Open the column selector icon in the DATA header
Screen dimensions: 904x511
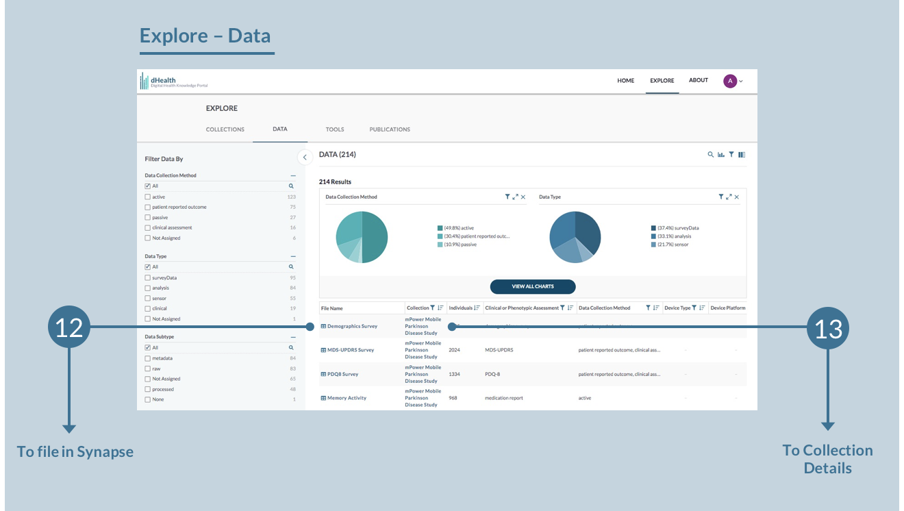tap(742, 155)
